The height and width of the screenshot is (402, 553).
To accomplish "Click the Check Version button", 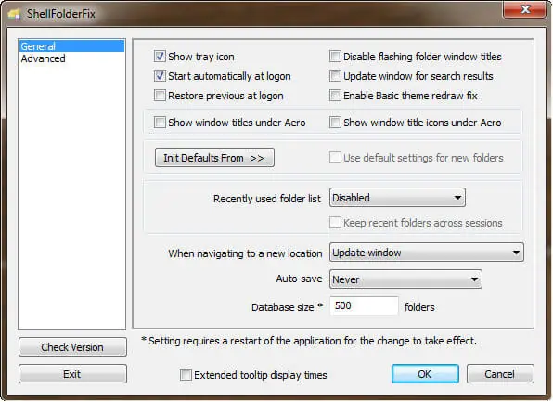I will click(72, 347).
